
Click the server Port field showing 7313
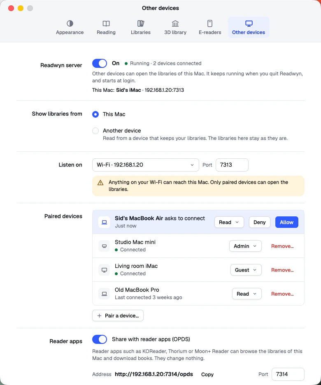232,165
